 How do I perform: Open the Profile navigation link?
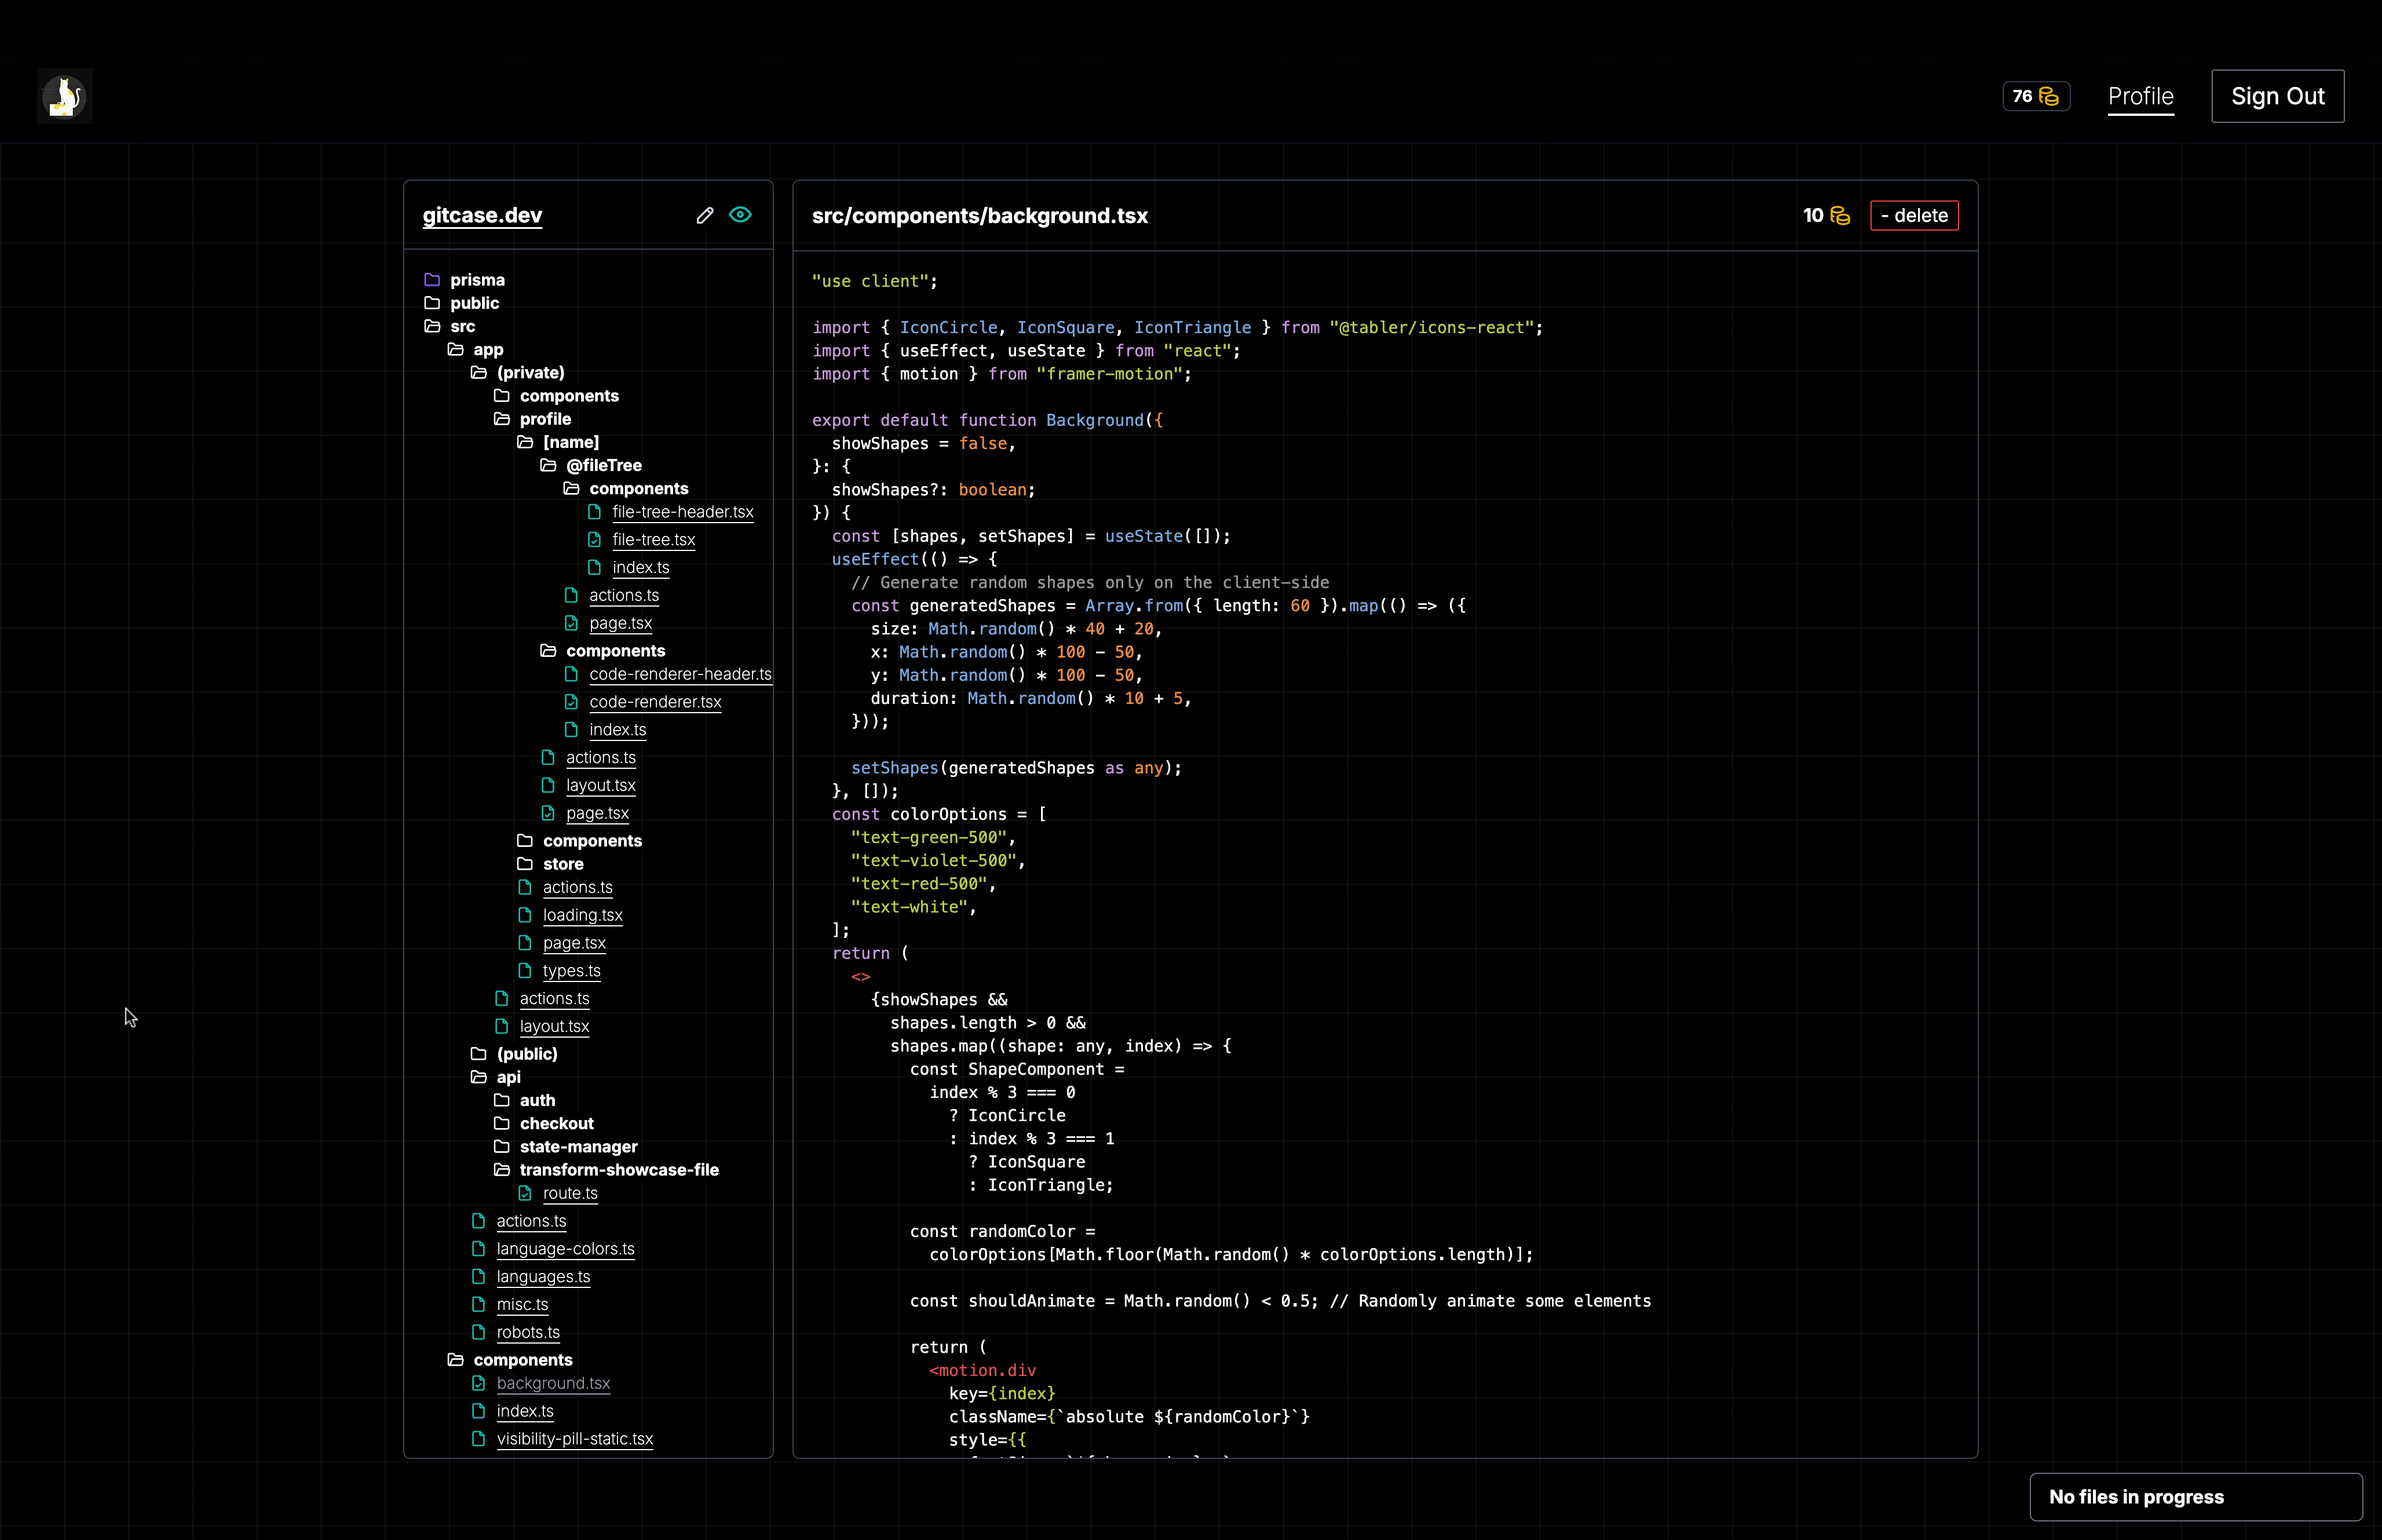click(x=2140, y=96)
